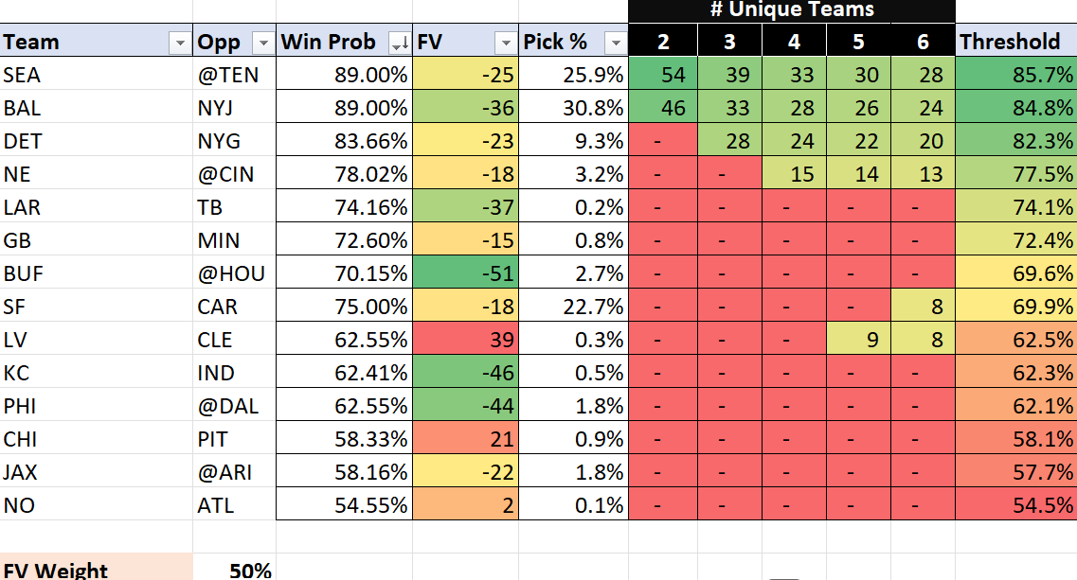Select the NO team cell
This screenshot has height=580, width=1077.
tap(97, 505)
